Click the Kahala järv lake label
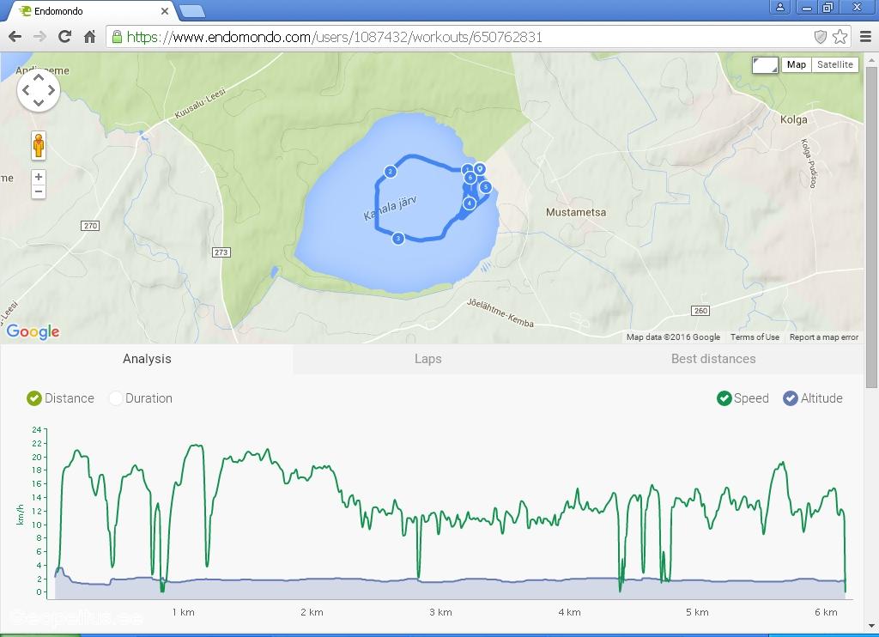The height and width of the screenshot is (637, 879). [391, 208]
